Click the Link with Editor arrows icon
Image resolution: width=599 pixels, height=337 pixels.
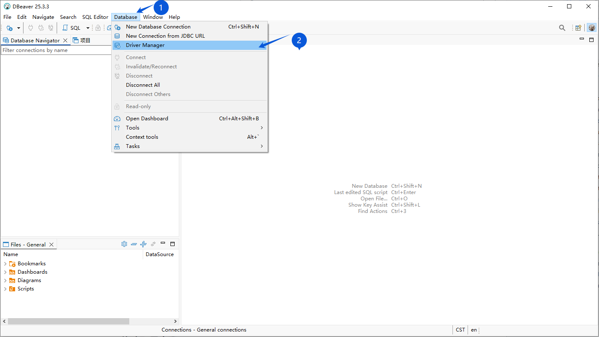(x=153, y=244)
